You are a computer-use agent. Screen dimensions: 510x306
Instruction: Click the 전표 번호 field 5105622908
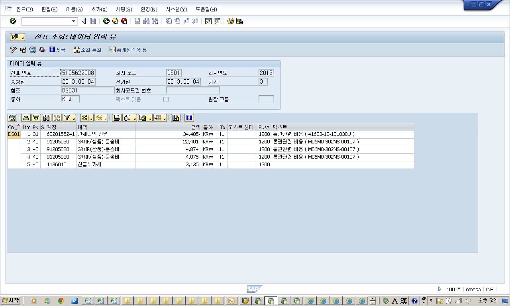78,73
